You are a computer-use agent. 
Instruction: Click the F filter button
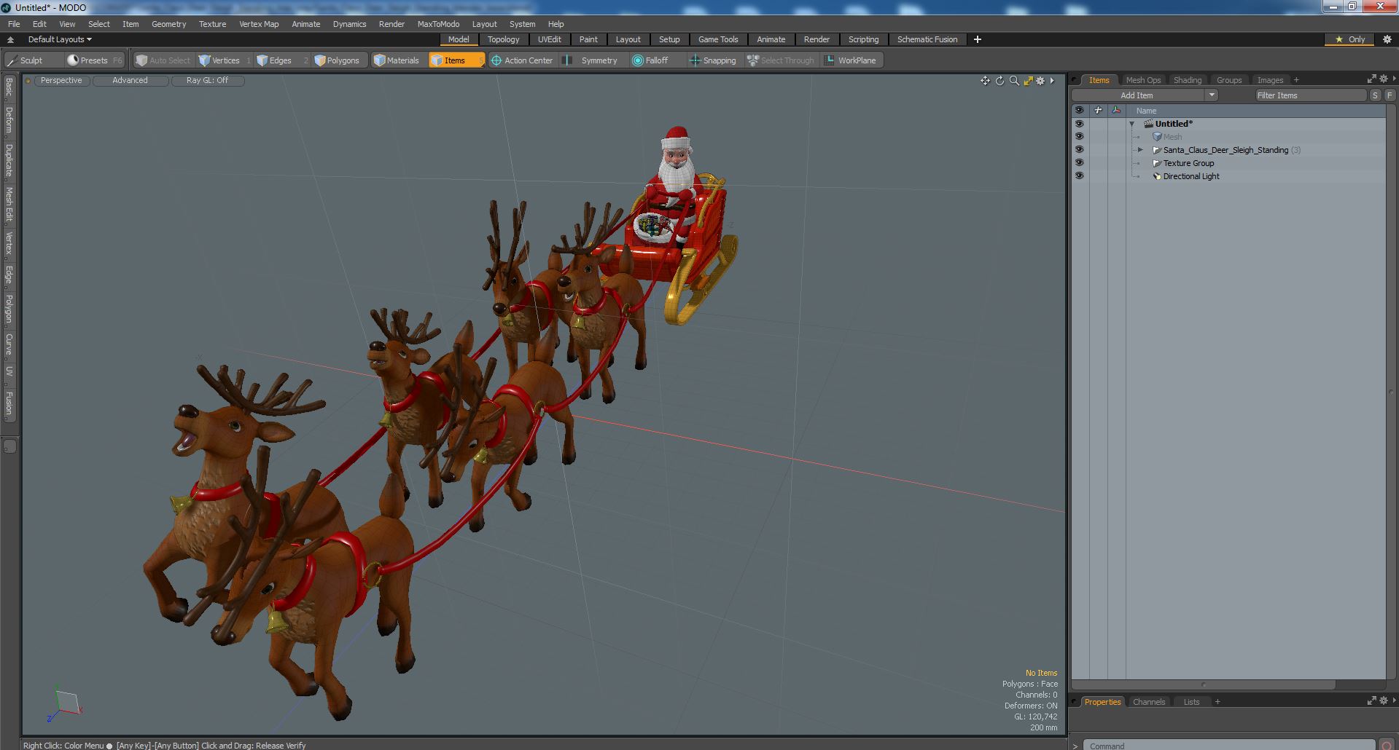1390,95
